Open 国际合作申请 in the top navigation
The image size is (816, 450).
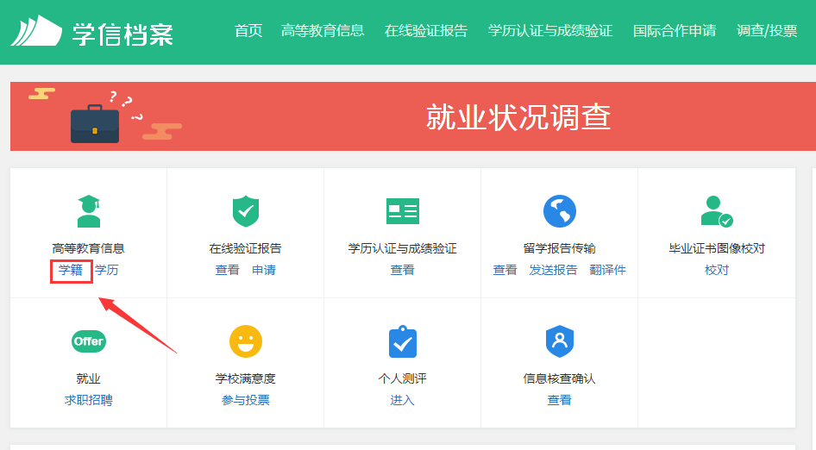click(x=675, y=31)
